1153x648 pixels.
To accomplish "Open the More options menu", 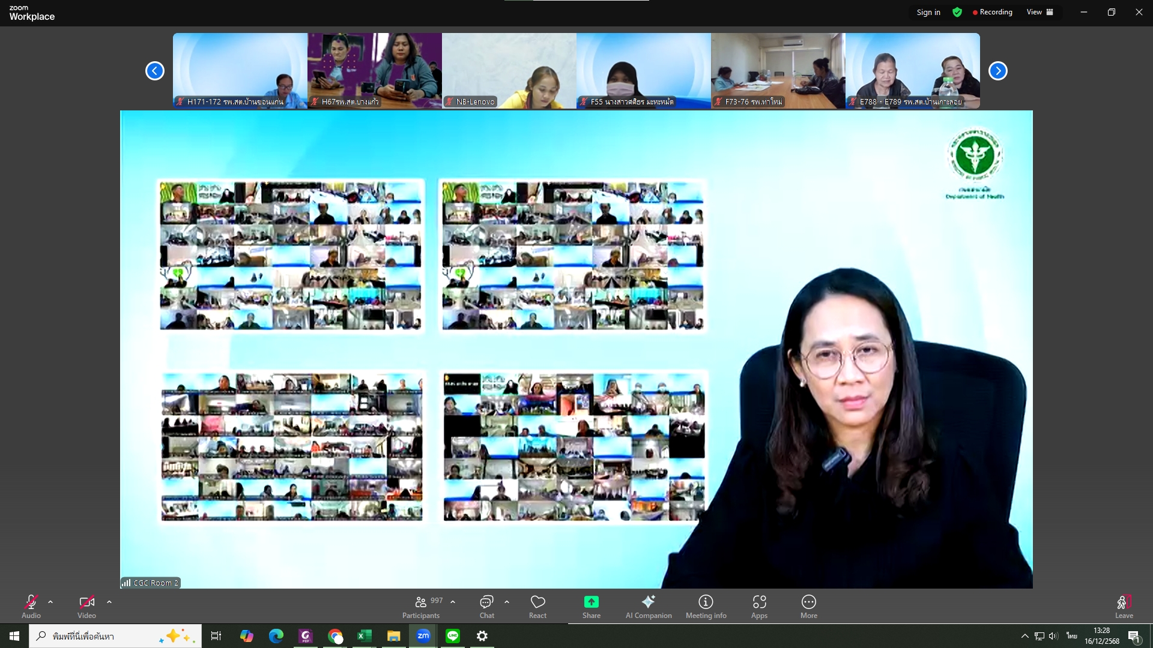I will [x=808, y=606].
